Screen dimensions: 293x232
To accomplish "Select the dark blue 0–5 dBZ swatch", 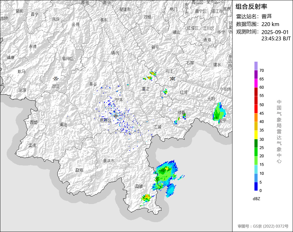I will (256, 186).
